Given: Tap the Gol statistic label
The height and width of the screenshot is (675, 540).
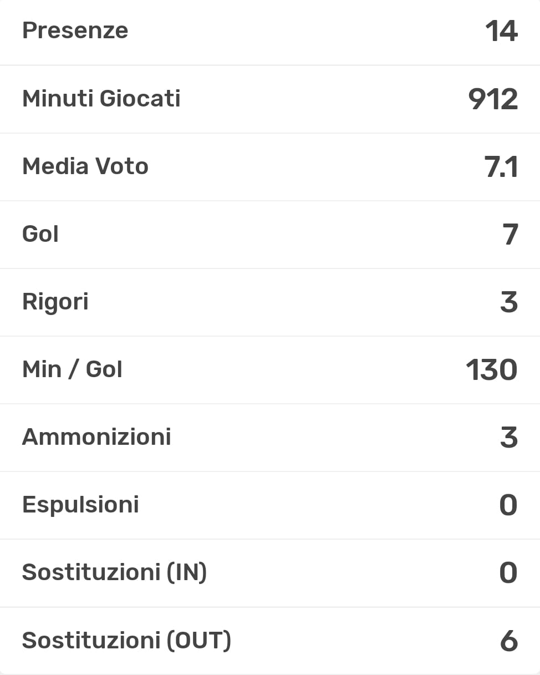Looking at the screenshot, I should click(40, 234).
